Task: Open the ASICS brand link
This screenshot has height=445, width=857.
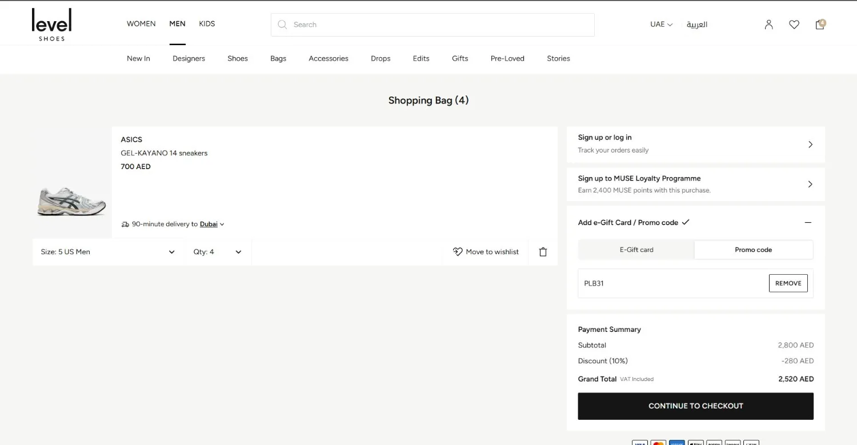Action: tap(131, 139)
